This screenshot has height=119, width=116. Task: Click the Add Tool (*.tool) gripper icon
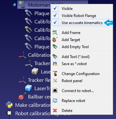click(x=55, y=56)
